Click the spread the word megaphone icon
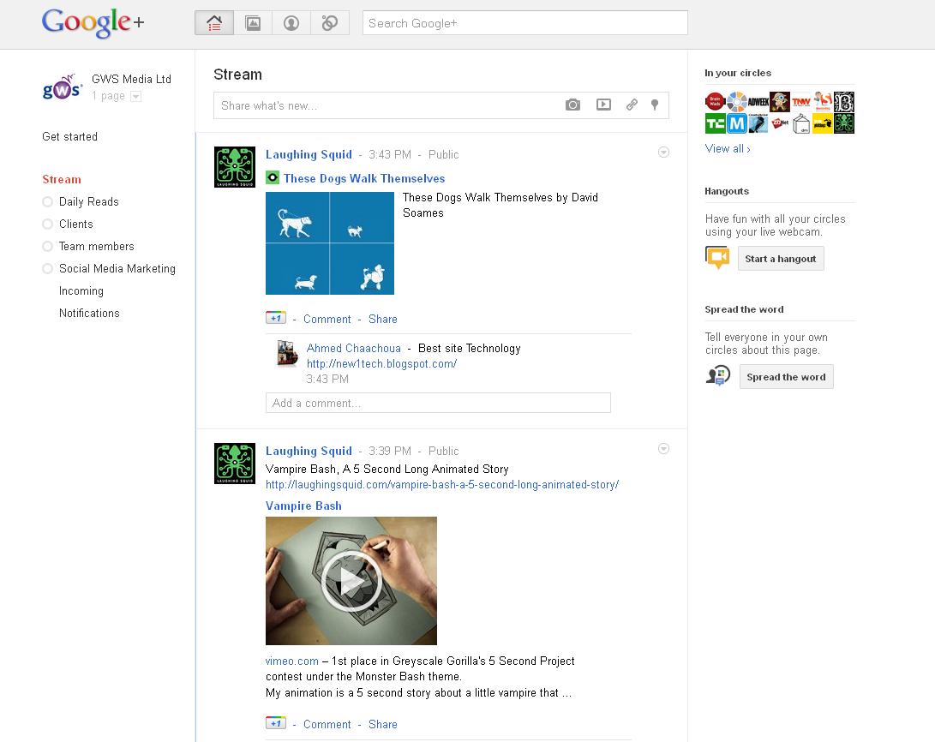This screenshot has width=935, height=742. tap(718, 376)
